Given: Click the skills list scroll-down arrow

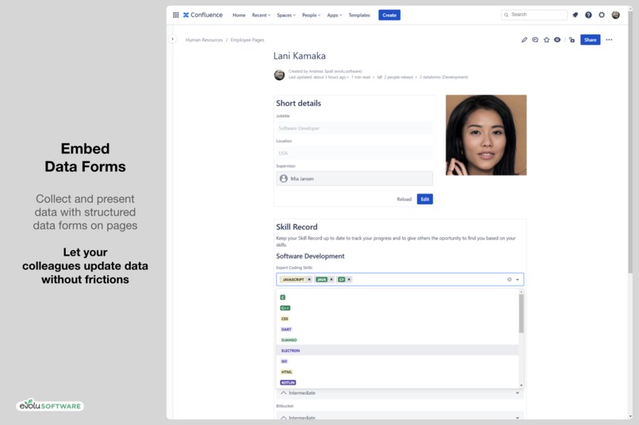Looking at the screenshot, I should [x=521, y=385].
